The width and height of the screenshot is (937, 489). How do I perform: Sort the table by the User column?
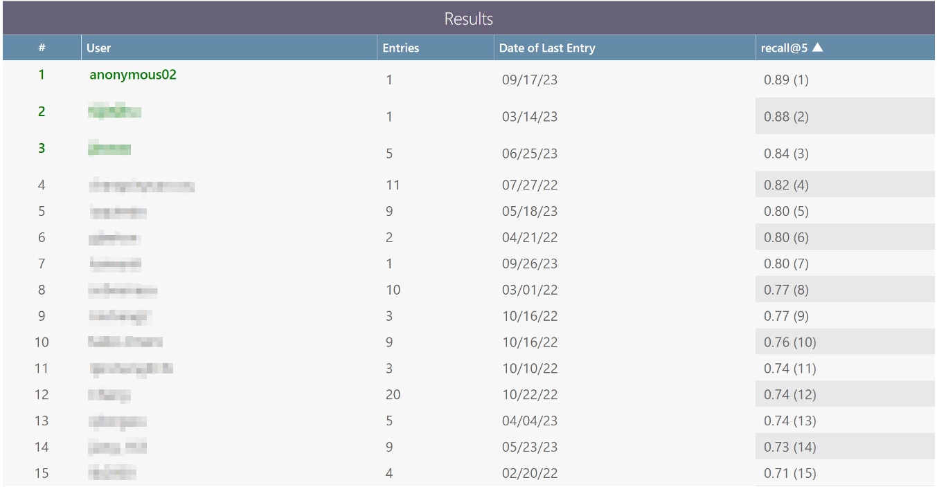98,48
